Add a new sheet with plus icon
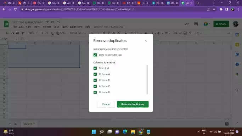242x136 pixels. coord(10,124)
